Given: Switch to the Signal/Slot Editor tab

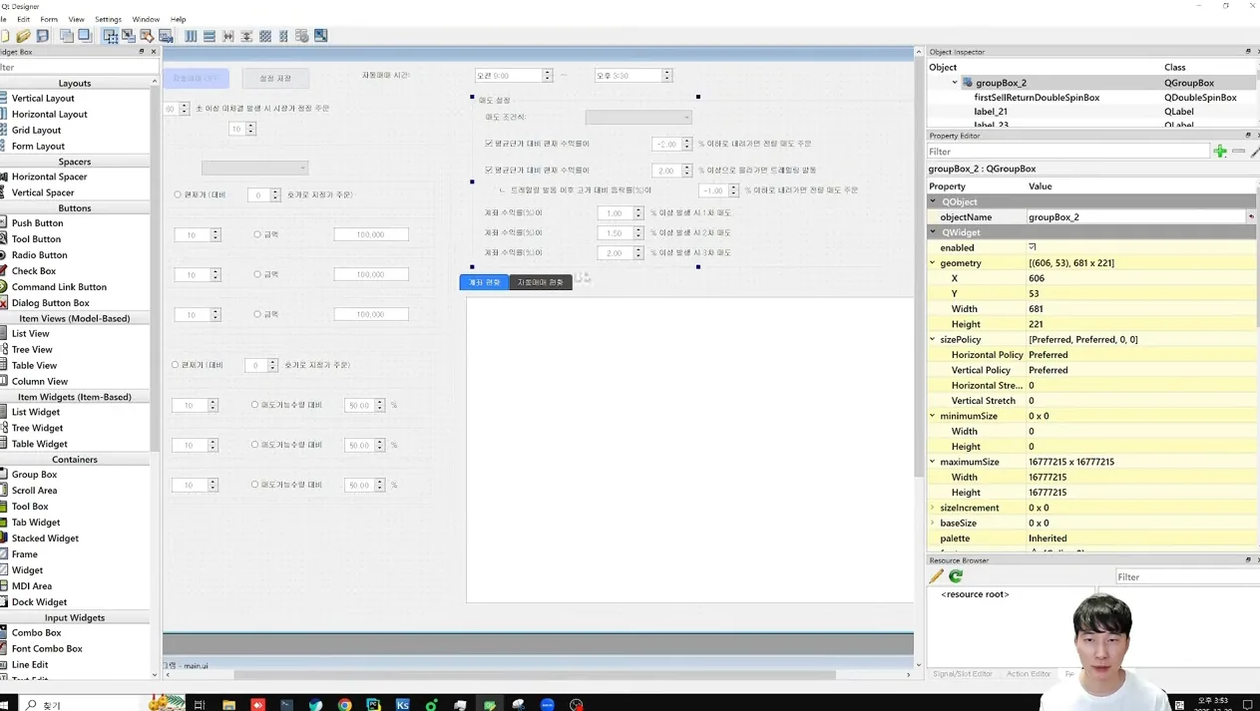Looking at the screenshot, I should tap(963, 674).
